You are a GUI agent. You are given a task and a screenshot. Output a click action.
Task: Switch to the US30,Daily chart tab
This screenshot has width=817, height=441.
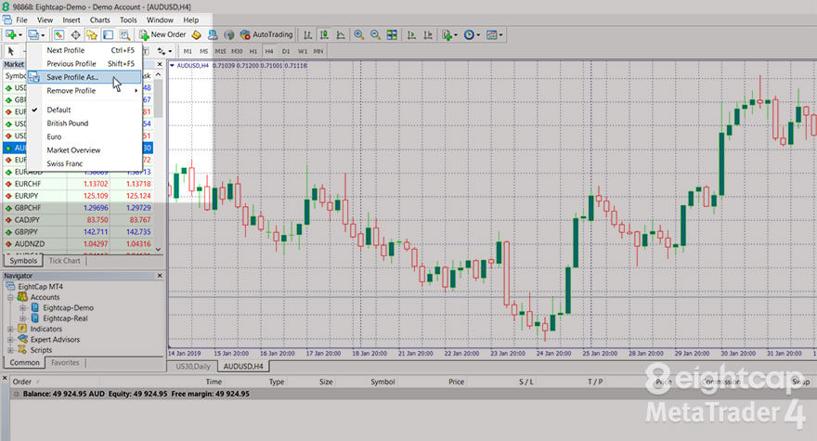point(193,367)
